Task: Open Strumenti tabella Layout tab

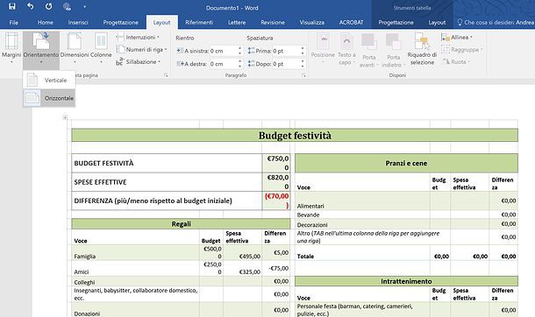Action: click(437, 23)
